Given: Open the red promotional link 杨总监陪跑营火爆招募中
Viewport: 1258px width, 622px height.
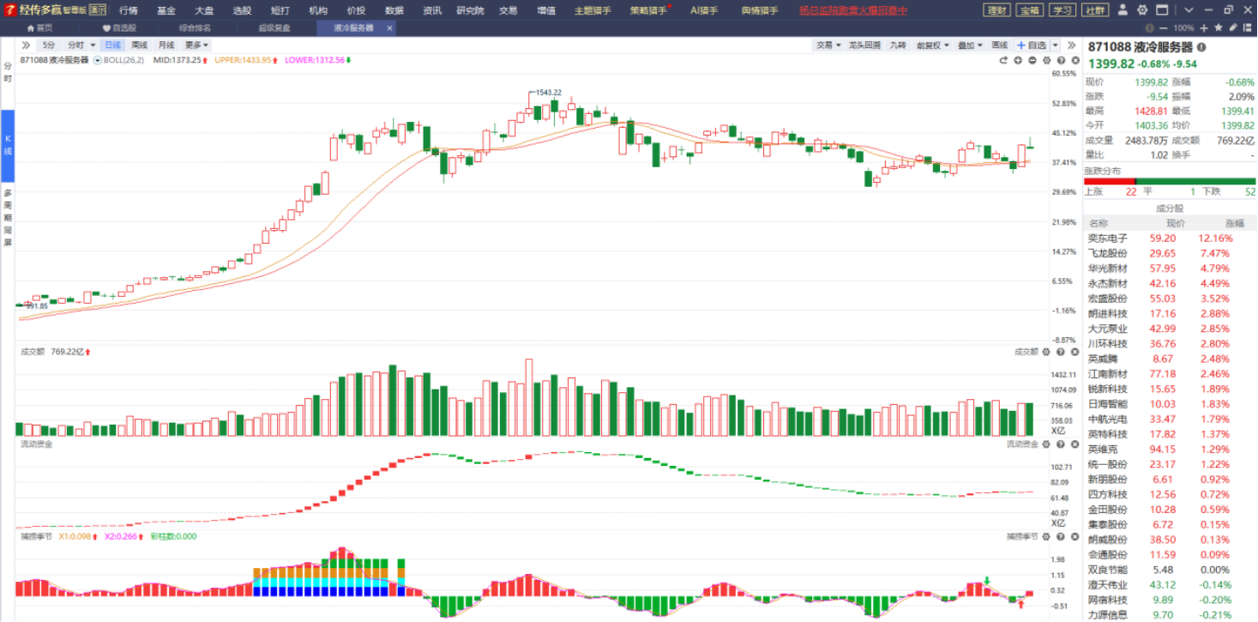Looking at the screenshot, I should 852,10.
